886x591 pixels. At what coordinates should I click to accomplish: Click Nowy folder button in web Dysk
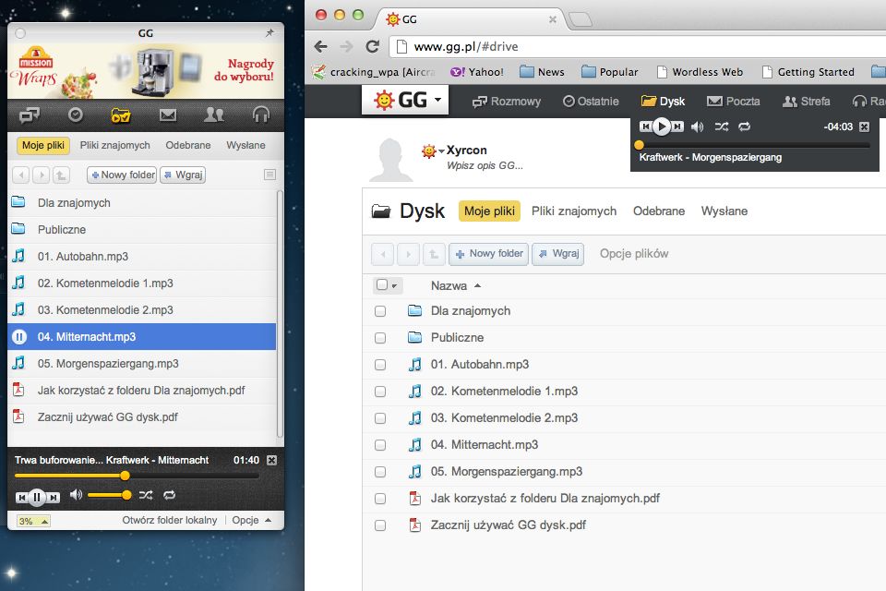point(489,254)
